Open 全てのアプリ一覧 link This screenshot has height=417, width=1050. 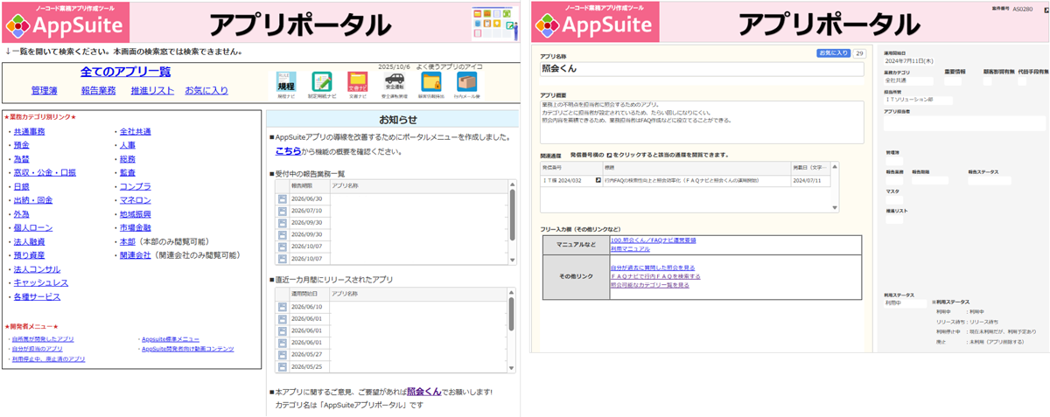click(125, 72)
